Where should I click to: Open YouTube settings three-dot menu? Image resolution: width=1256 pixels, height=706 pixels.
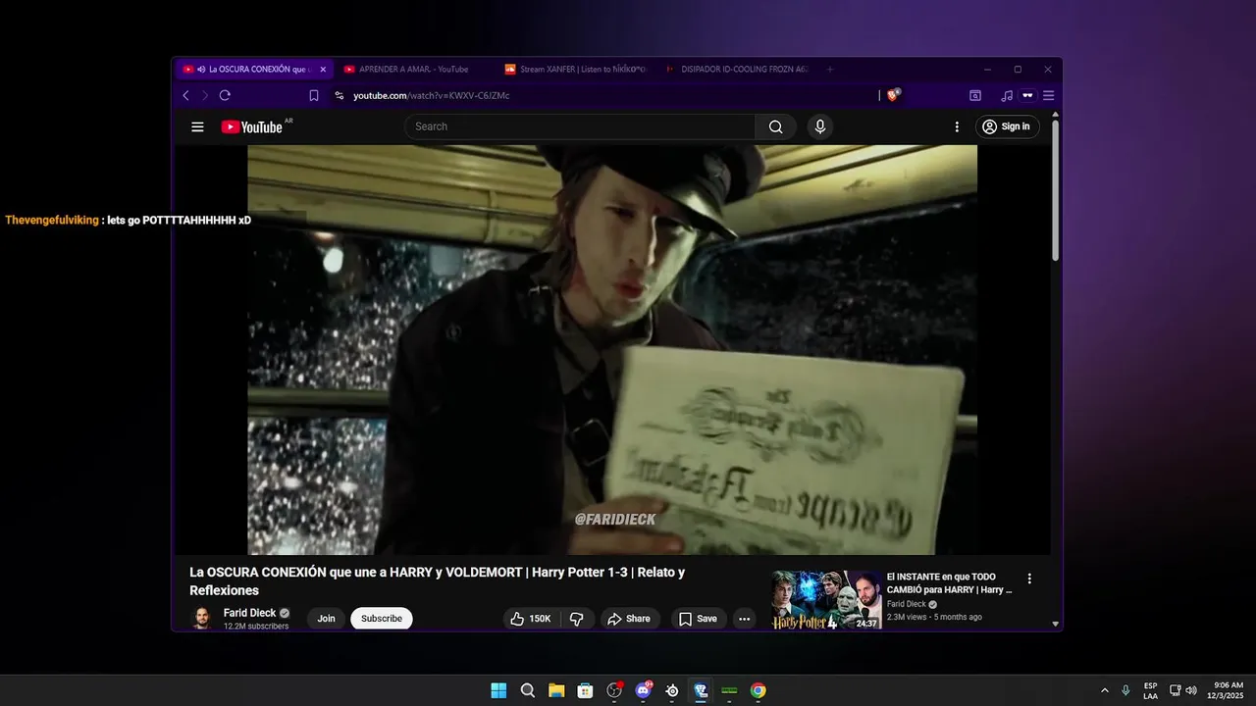coord(957,126)
